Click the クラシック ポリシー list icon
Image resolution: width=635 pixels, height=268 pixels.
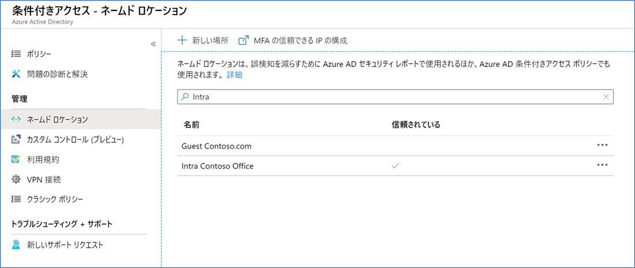pyautogui.click(x=16, y=199)
